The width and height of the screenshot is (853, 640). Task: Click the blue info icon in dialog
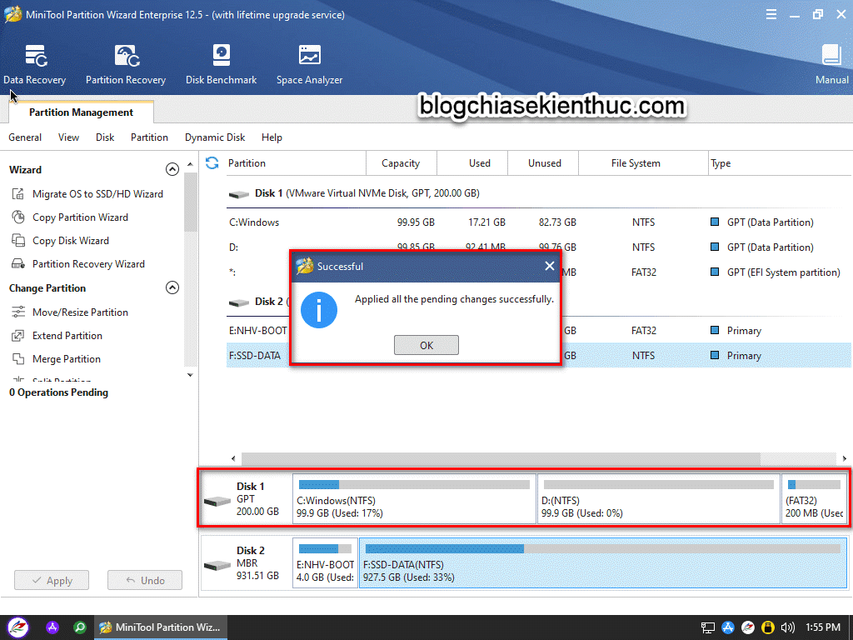point(319,310)
